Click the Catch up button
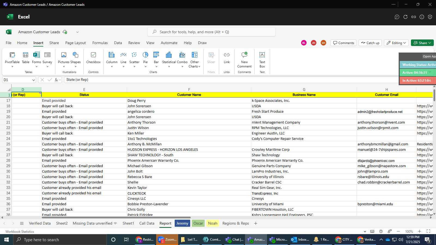 [370, 43]
